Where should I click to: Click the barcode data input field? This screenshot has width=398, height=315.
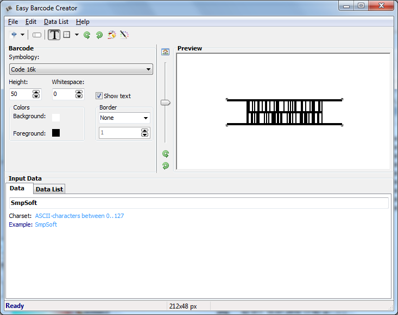[199, 203]
